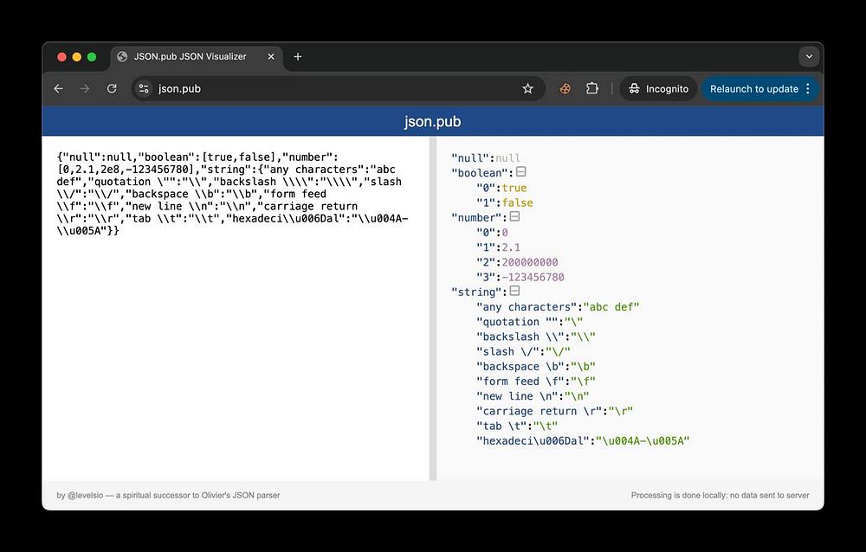Click the "tab \t" row

tap(517, 427)
